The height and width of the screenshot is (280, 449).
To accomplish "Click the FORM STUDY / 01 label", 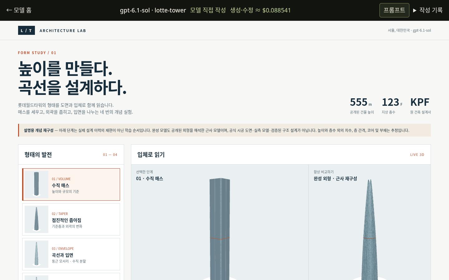I will coord(37,53).
